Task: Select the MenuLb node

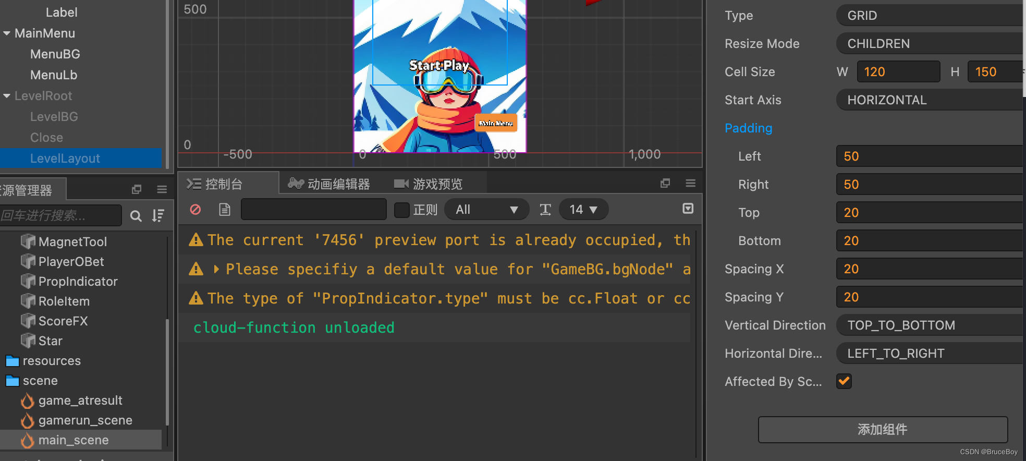Action: pos(54,75)
